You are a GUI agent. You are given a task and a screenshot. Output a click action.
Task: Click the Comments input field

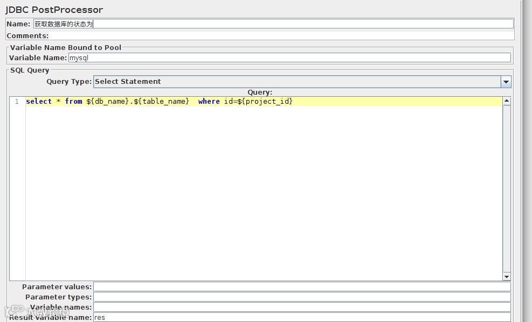pyautogui.click(x=281, y=36)
